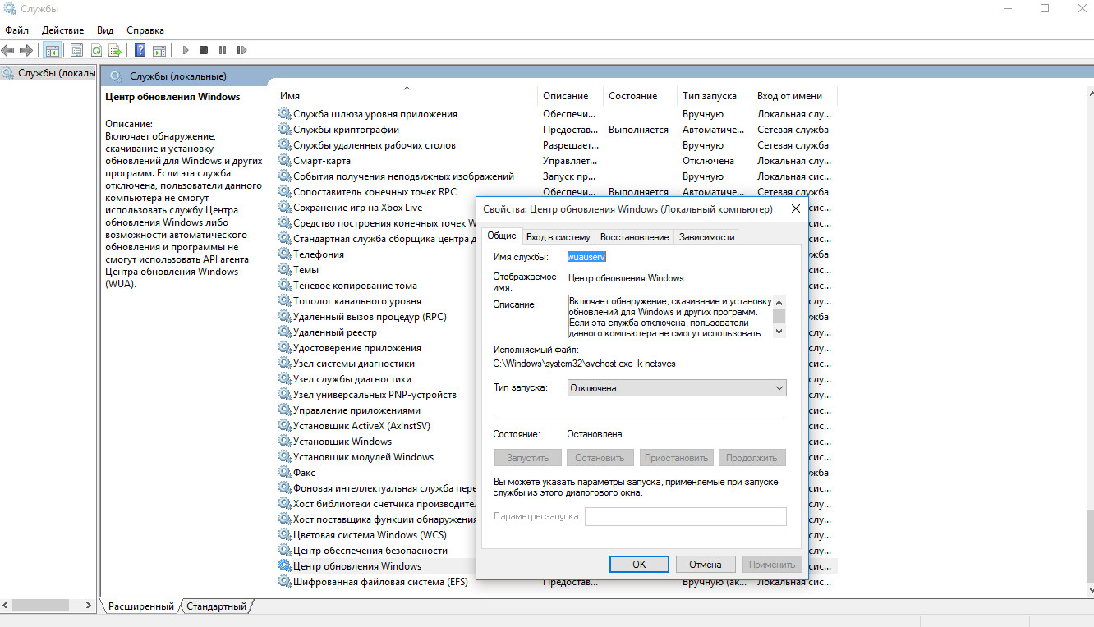1094x627 pixels.
Task: Close the Свойства properties dialog
Action: (795, 209)
